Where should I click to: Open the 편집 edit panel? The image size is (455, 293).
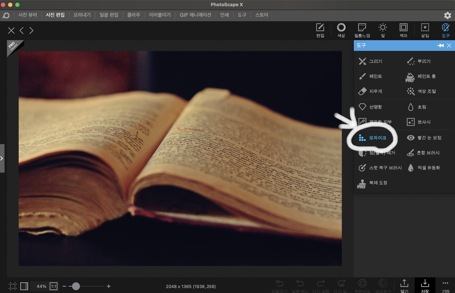point(320,30)
